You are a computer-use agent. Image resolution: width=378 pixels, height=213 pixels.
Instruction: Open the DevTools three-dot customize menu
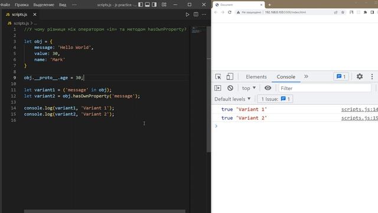[372, 76]
